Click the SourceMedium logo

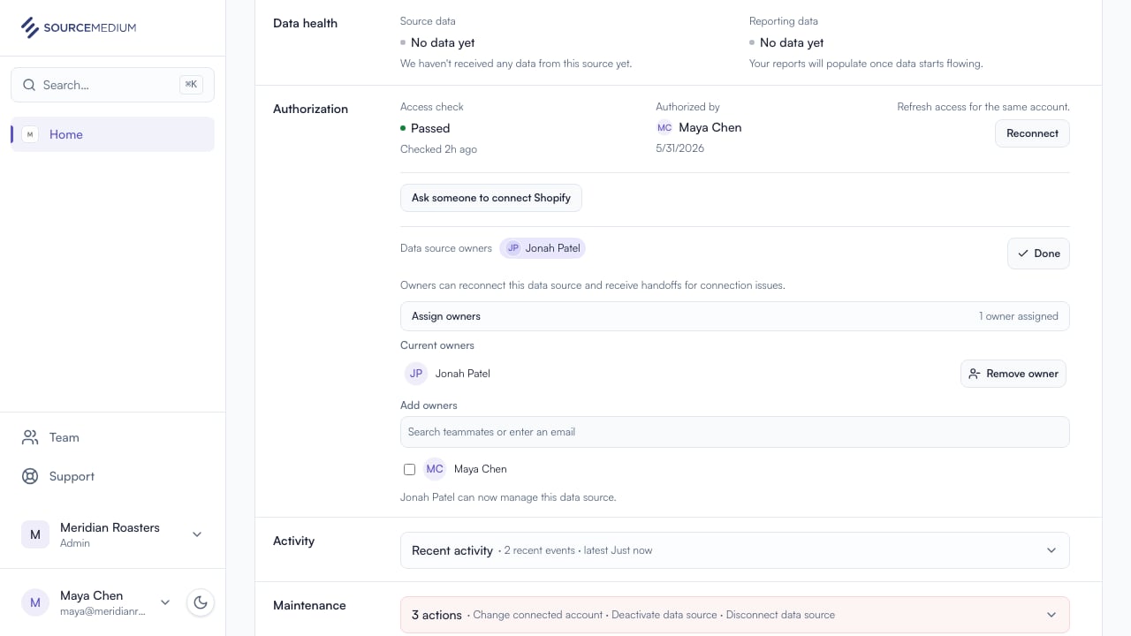coord(79,27)
